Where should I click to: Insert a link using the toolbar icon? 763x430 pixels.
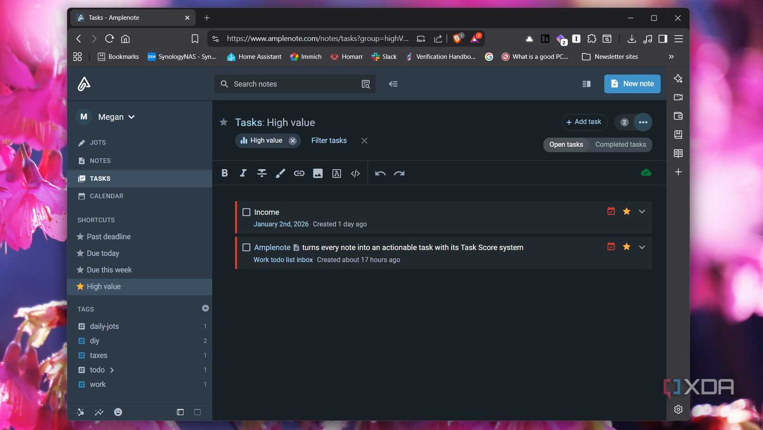click(x=299, y=173)
